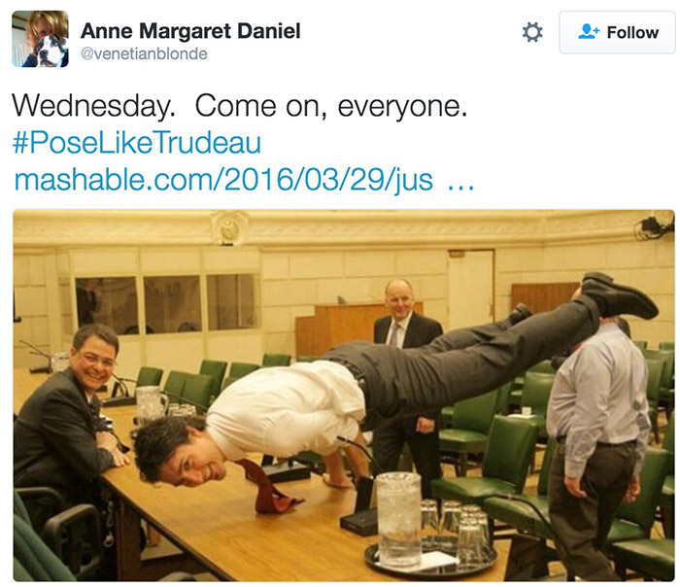Click the raised black shoe in the photo
Image resolution: width=680 pixels, height=587 pixels.
tap(618, 295)
